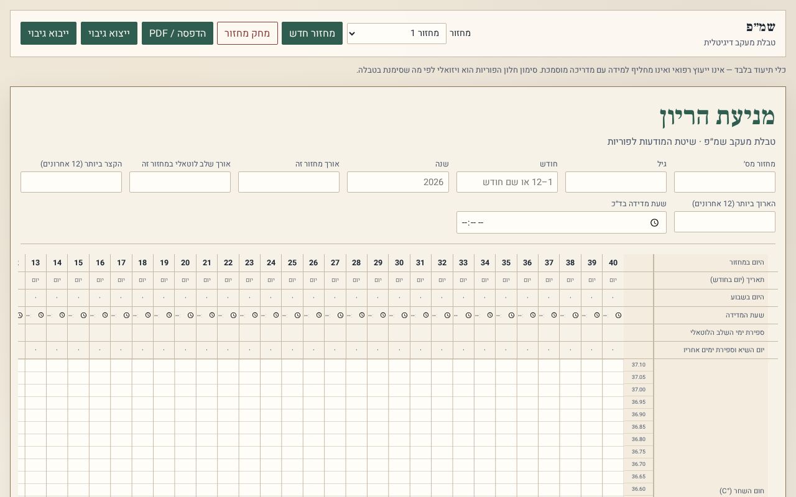Screen dimensions: 796x497
Task: Open the clock picker in שעת מדידה בד"כ field
Action: click(x=654, y=222)
